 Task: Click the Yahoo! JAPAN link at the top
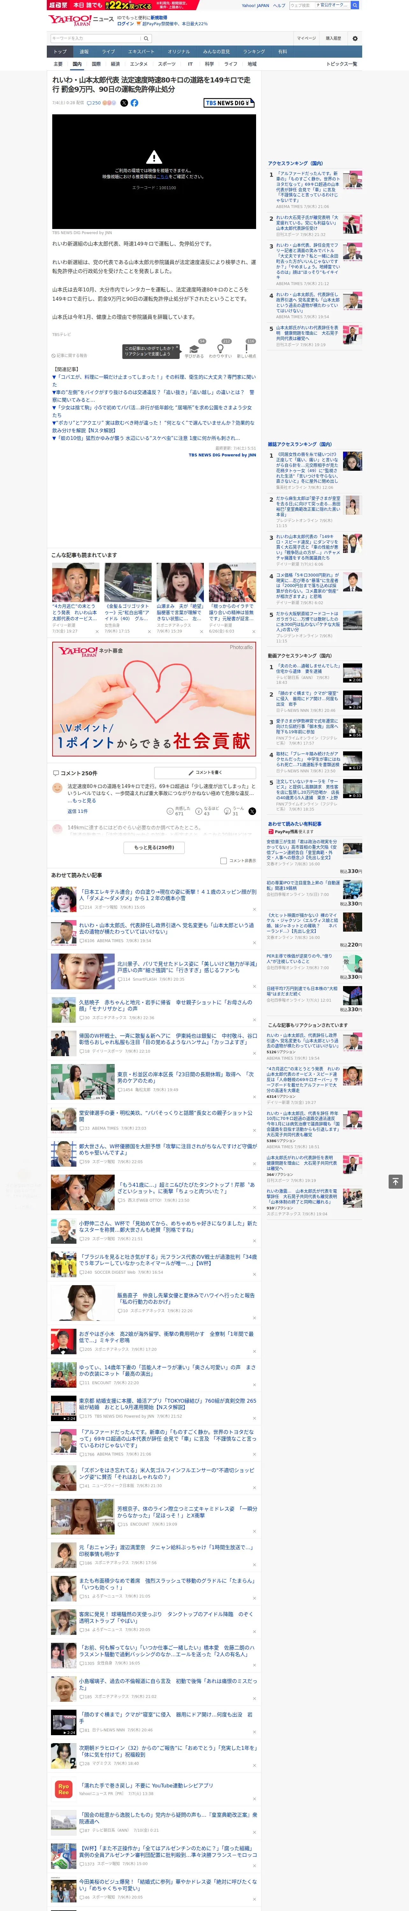coord(255,5)
